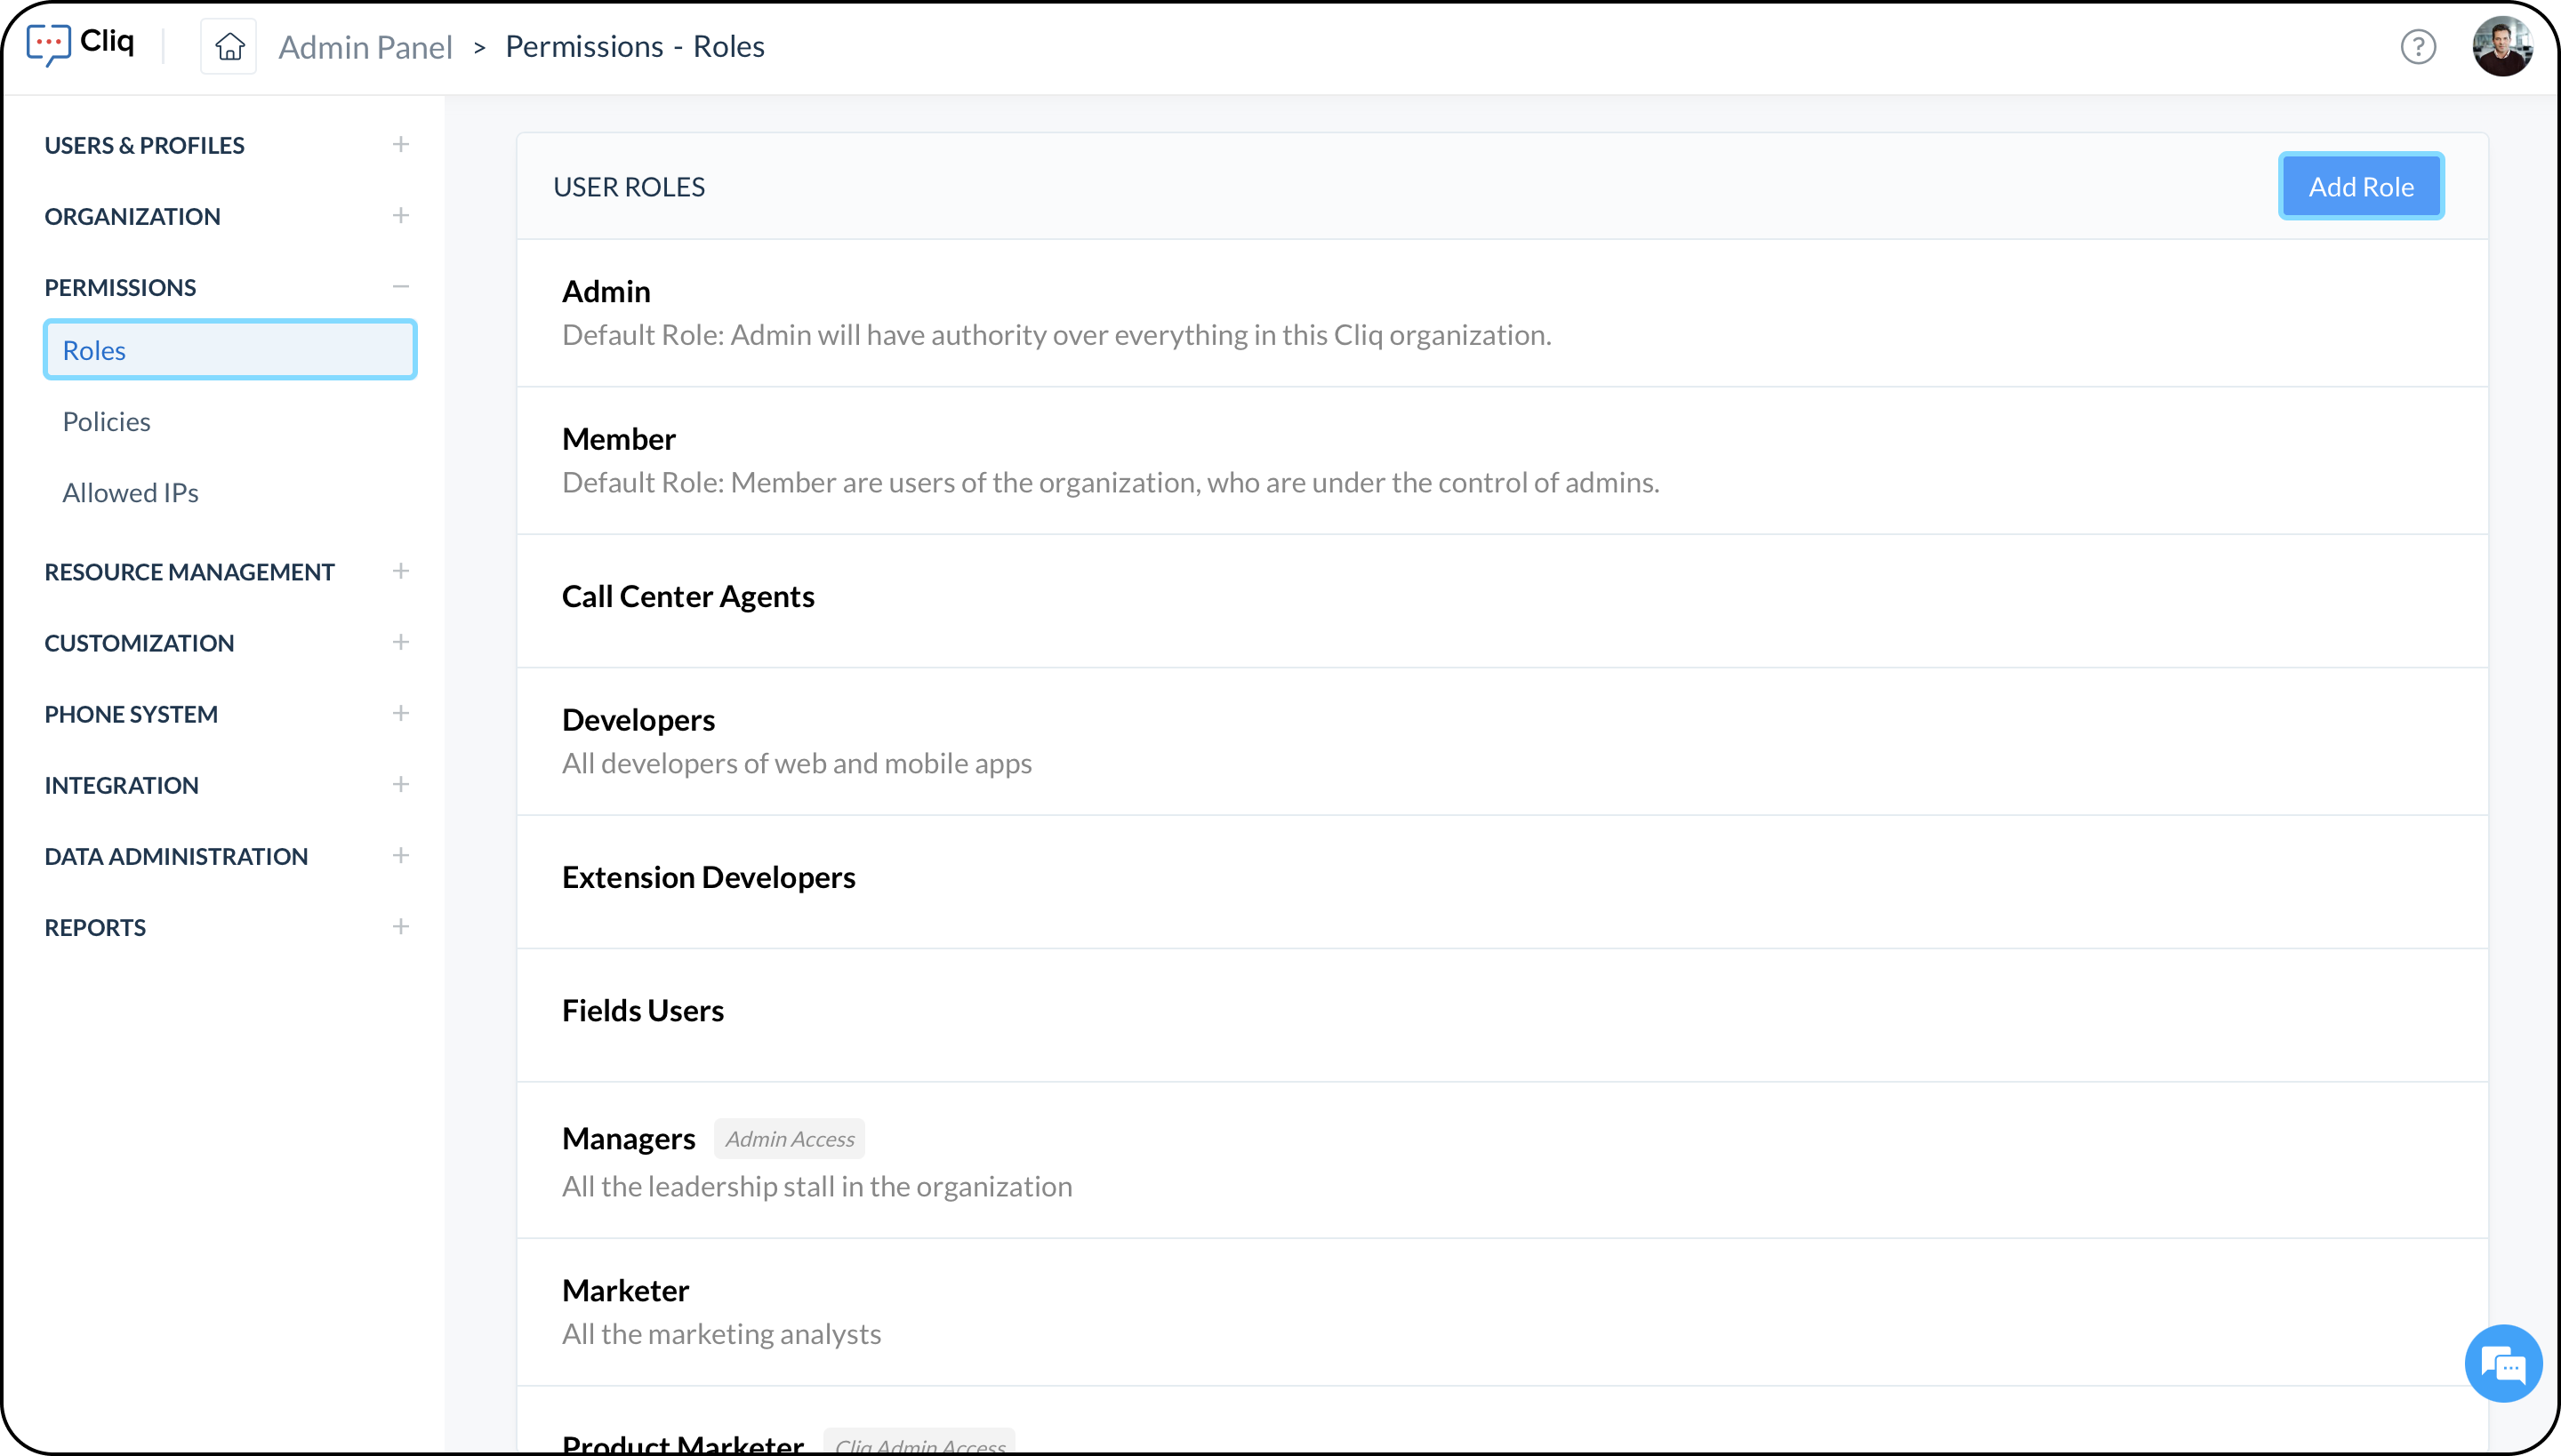
Task: Open the Admin role
Action: (1502, 313)
